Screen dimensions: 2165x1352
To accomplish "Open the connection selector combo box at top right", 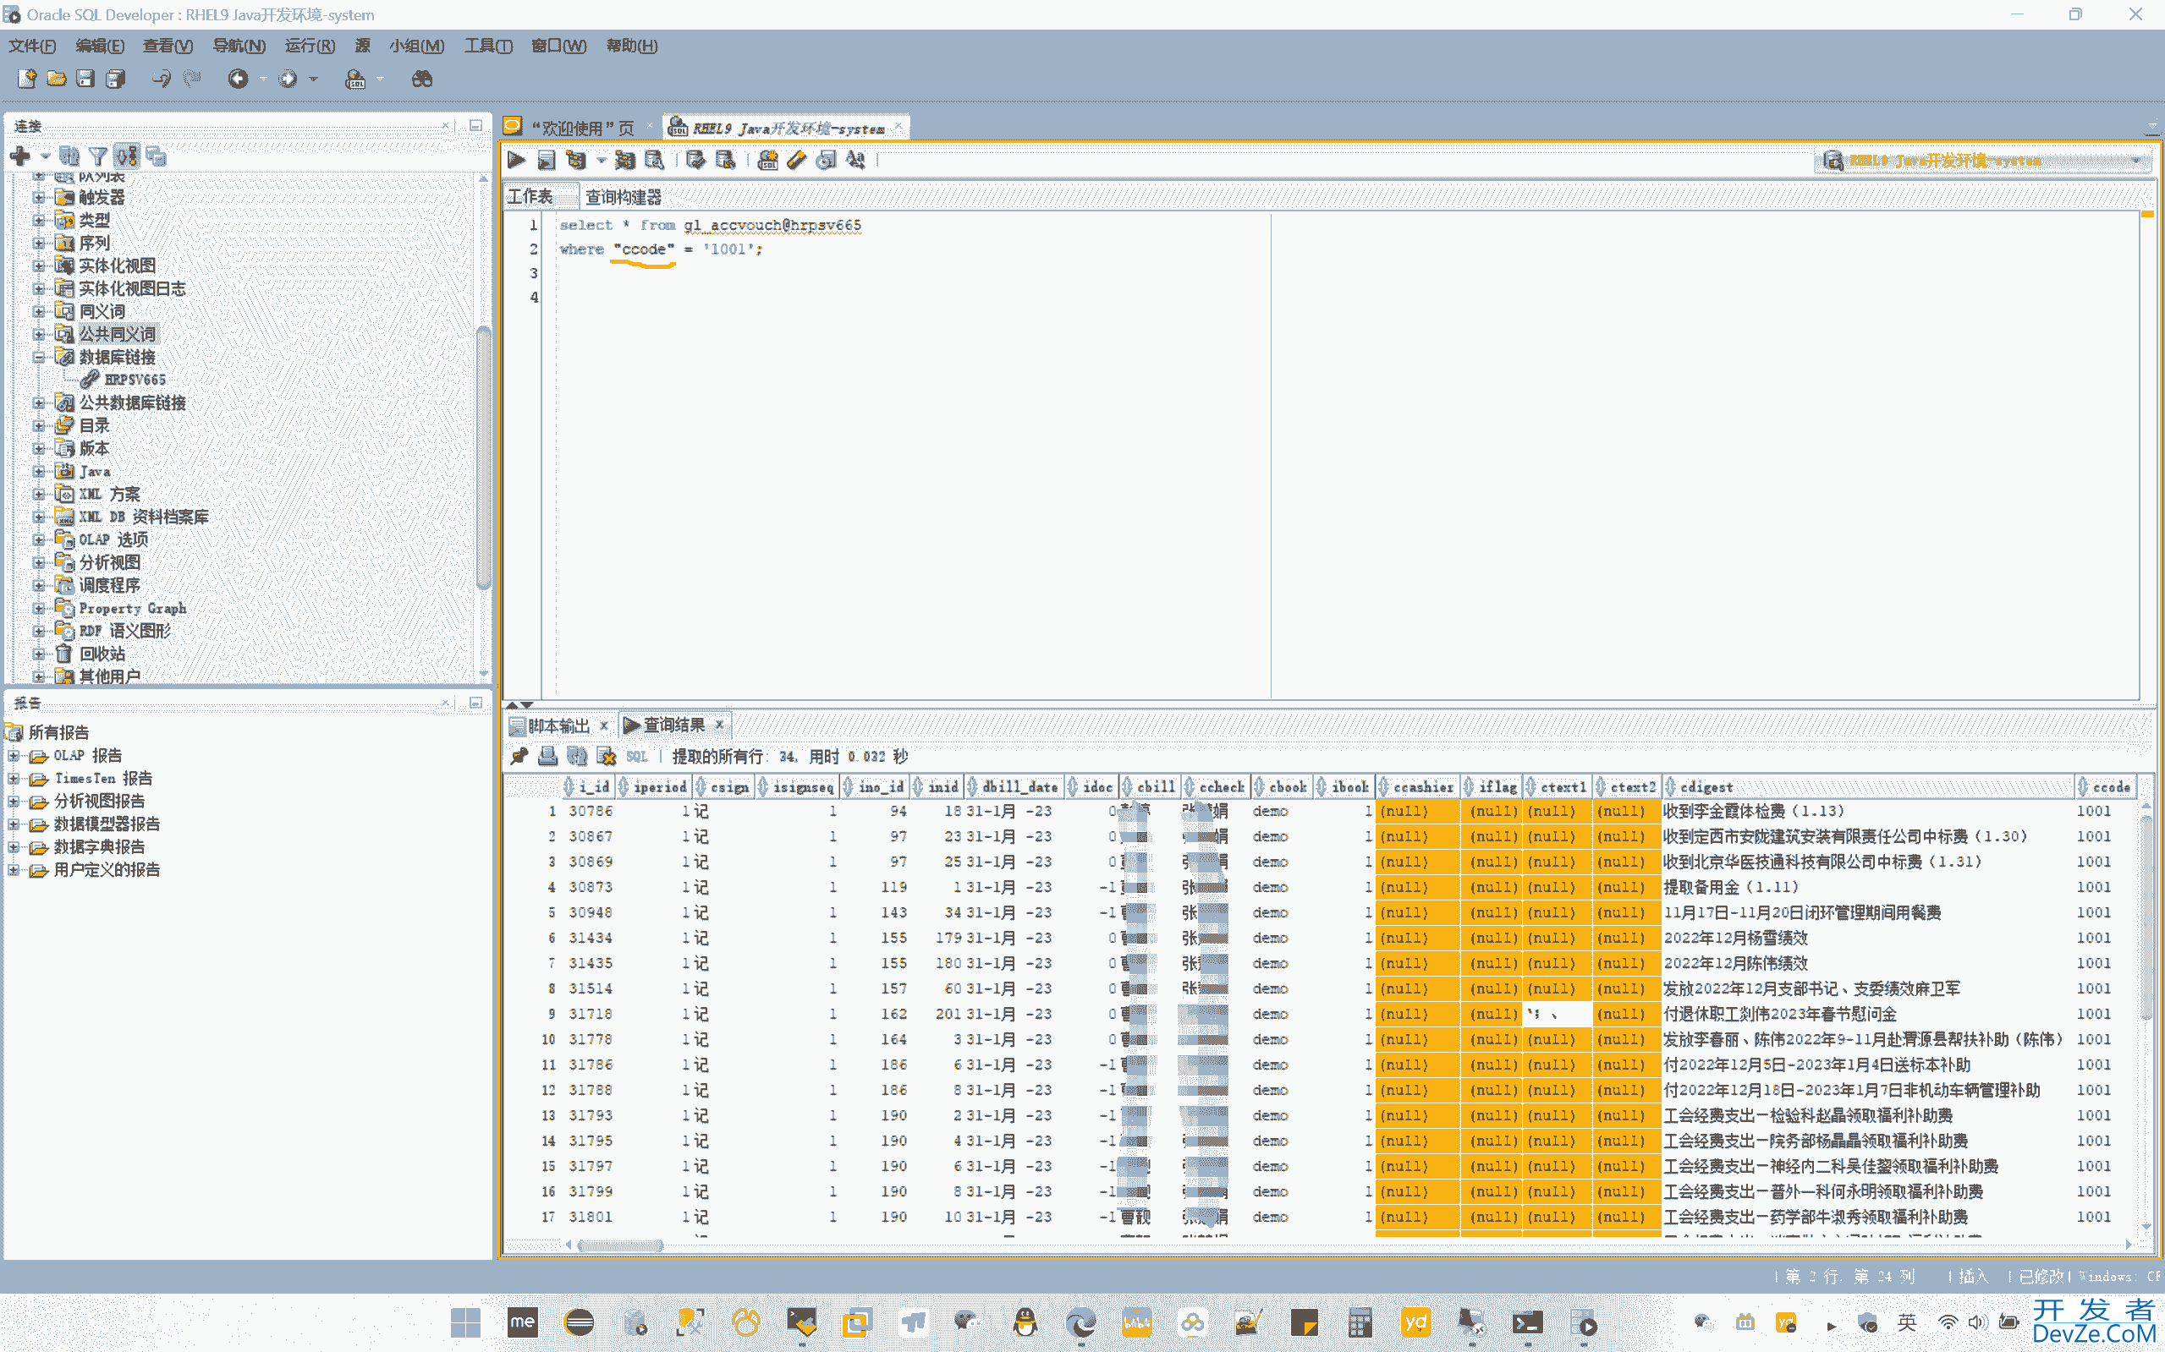I will coord(1983,161).
